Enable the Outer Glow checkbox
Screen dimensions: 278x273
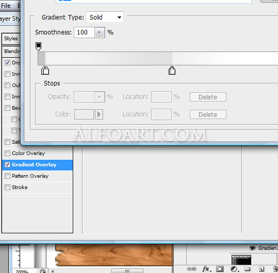7,85
